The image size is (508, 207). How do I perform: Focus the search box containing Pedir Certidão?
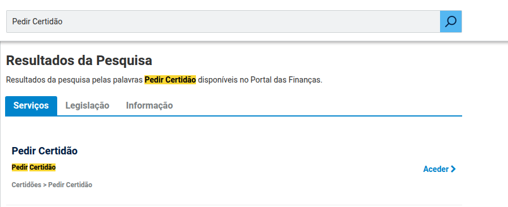(223, 21)
